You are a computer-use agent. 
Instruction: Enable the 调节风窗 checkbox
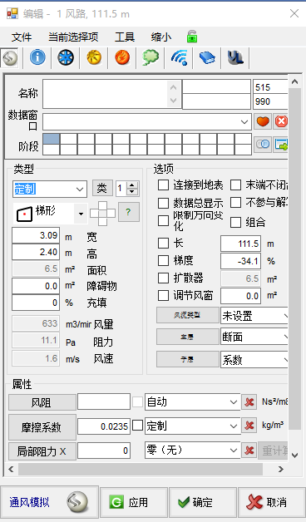pos(163,295)
